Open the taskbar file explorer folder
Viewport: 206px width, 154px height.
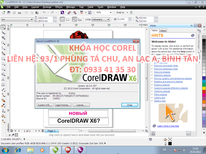pyautogui.click(x=30, y=150)
